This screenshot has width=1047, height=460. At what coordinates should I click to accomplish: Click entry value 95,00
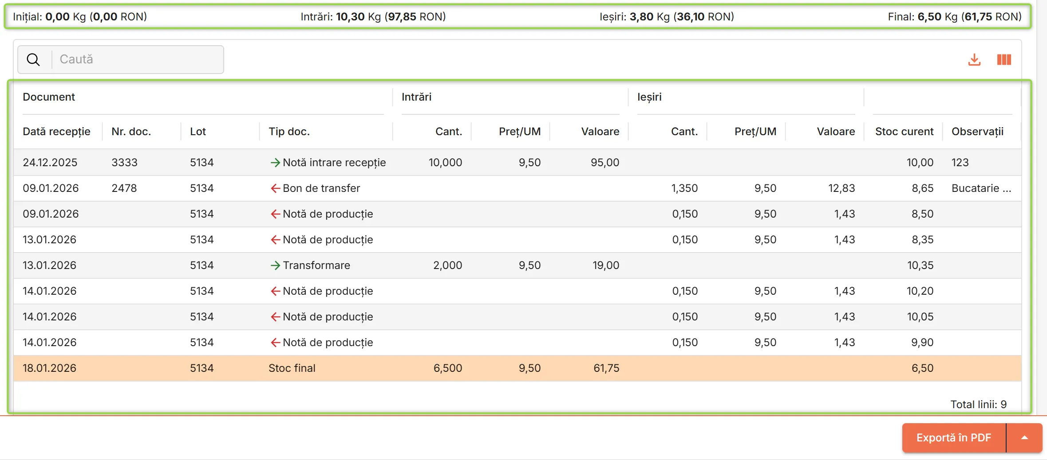tap(605, 163)
